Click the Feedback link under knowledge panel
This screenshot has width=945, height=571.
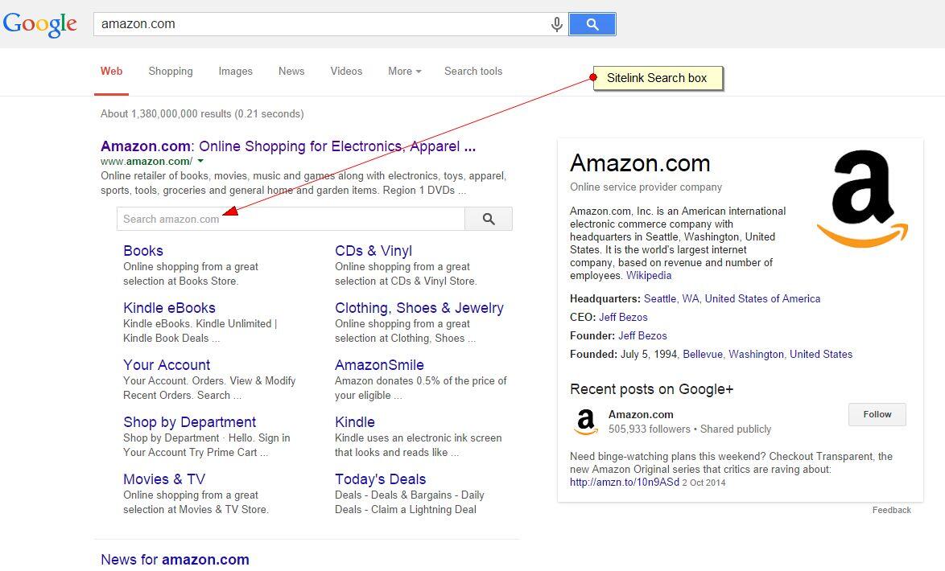click(x=891, y=510)
